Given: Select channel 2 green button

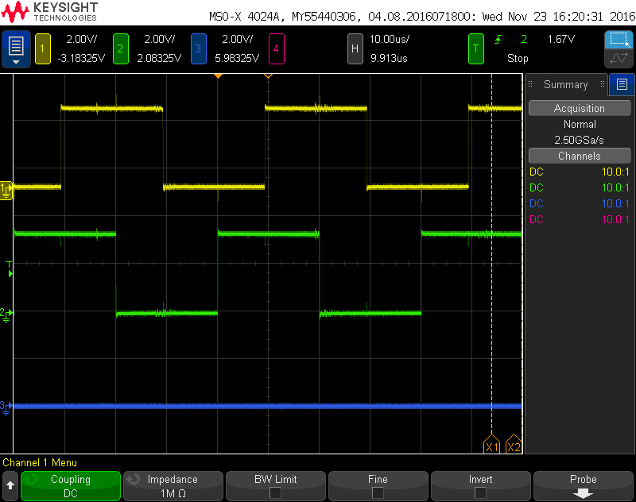Looking at the screenshot, I should [x=121, y=49].
